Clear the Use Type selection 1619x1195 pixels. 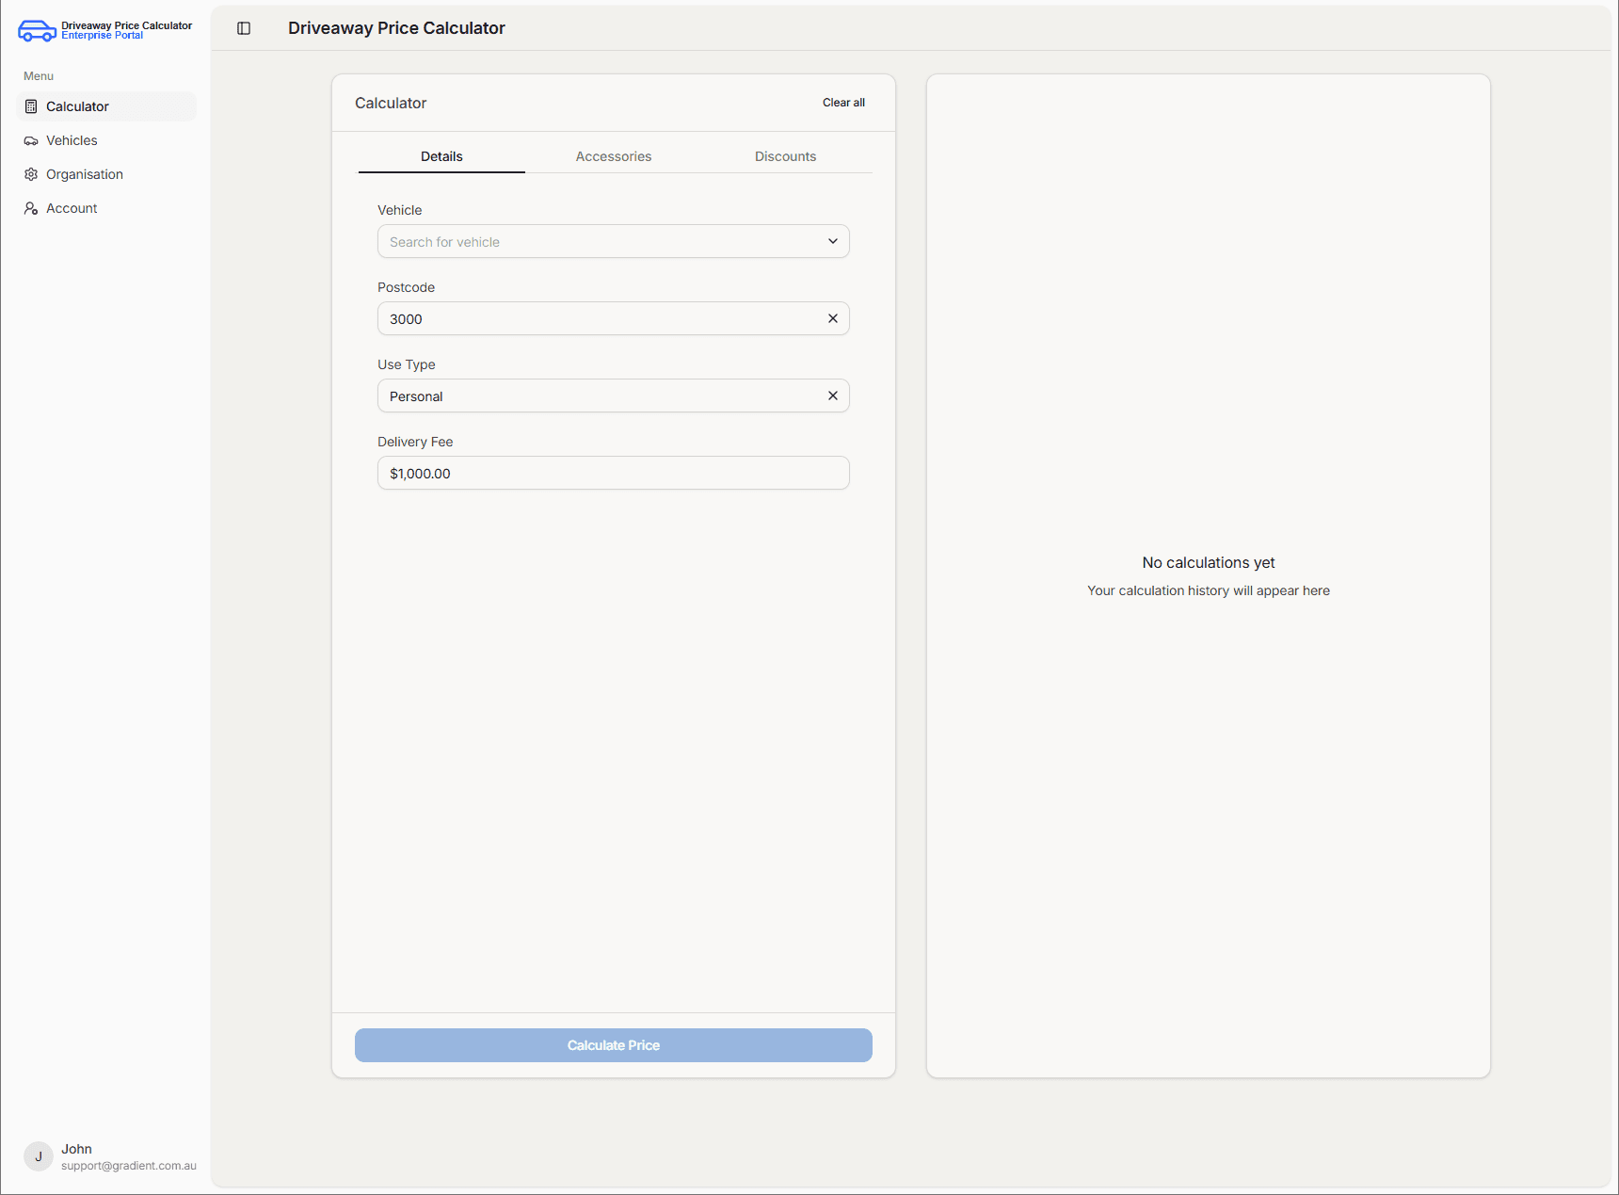[x=832, y=396]
